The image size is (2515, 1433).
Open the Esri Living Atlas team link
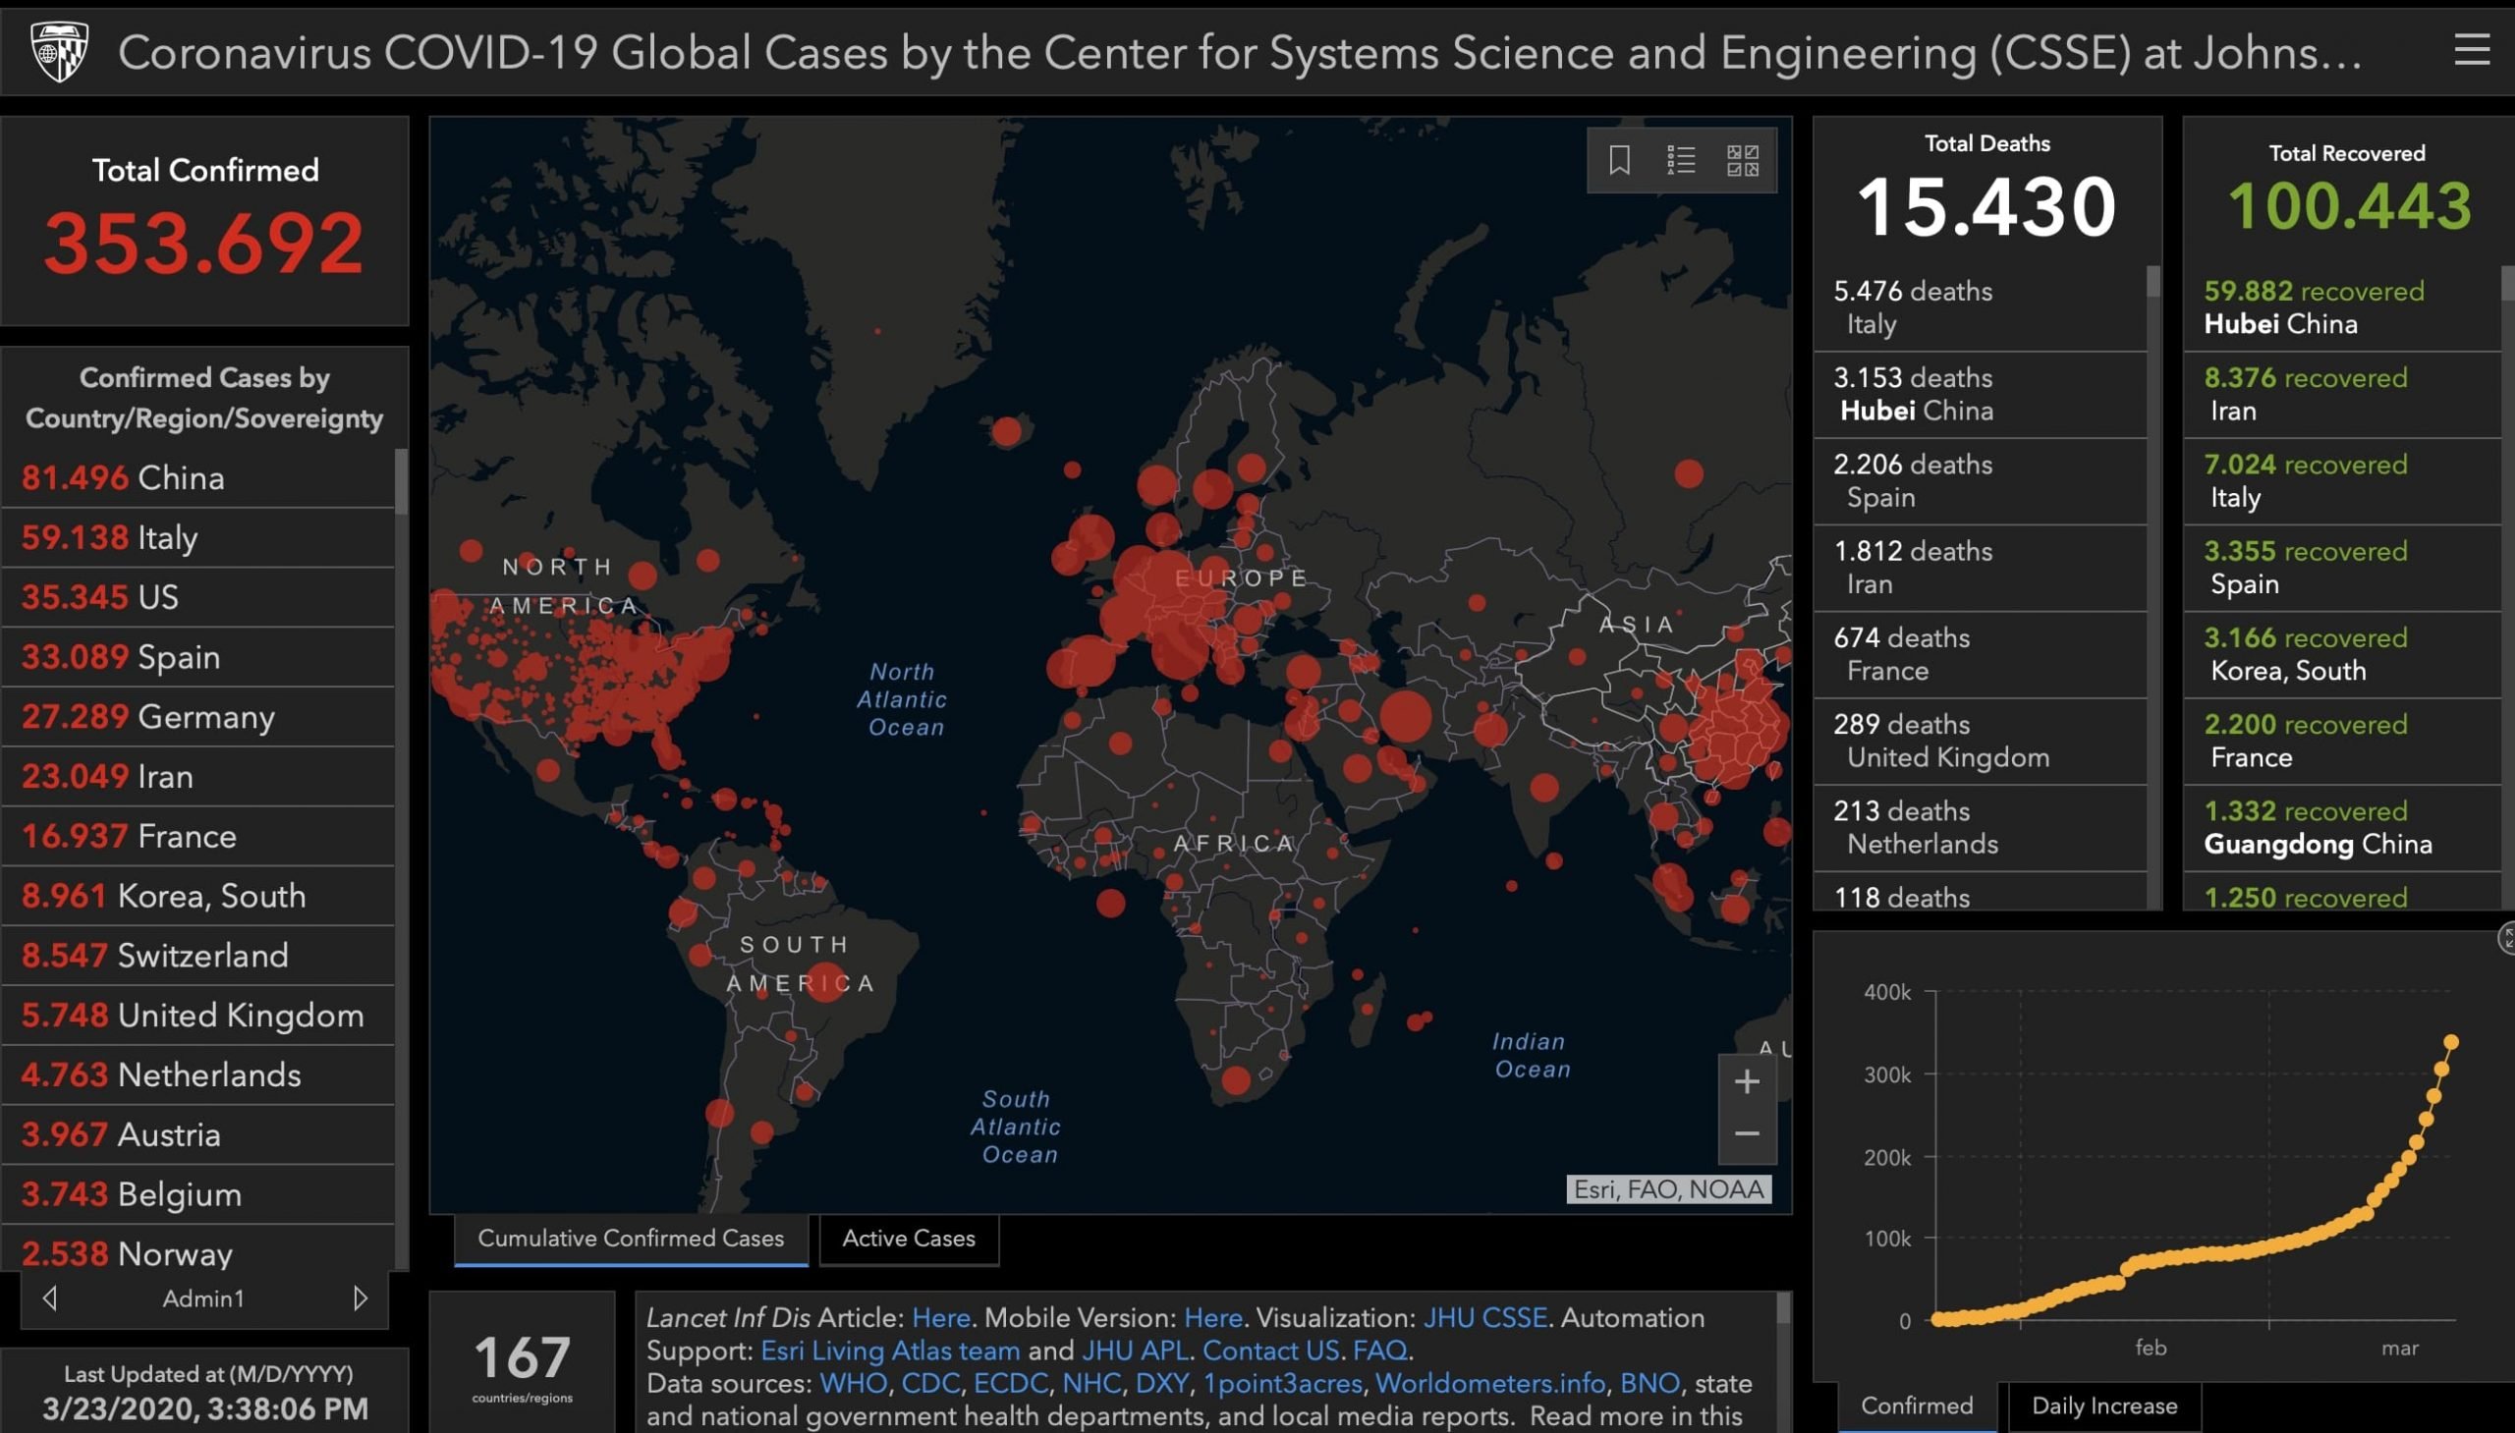click(x=891, y=1350)
